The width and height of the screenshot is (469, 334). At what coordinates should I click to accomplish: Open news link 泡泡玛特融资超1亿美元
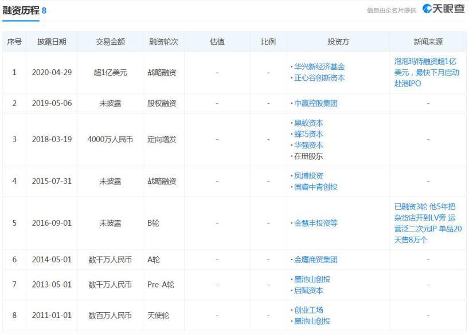tap(427, 72)
